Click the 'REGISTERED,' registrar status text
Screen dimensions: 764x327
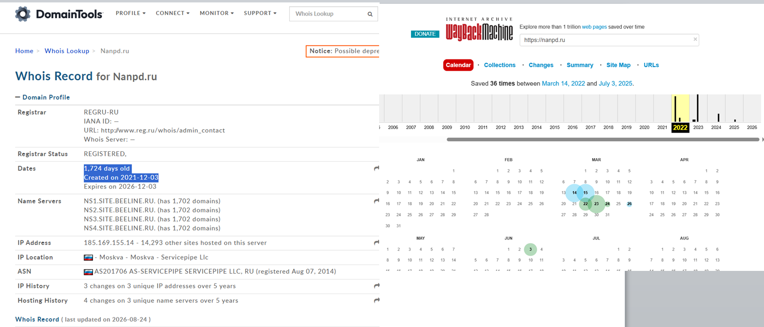point(105,154)
